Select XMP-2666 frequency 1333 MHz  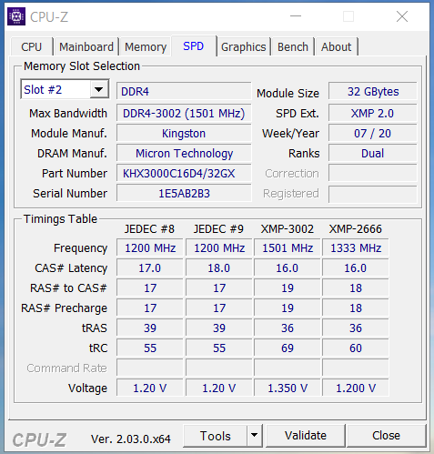356,247
